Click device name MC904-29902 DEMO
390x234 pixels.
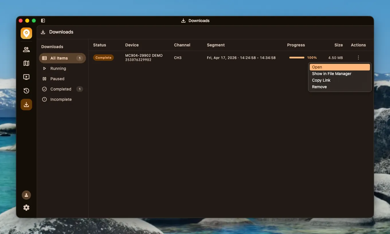pos(144,56)
